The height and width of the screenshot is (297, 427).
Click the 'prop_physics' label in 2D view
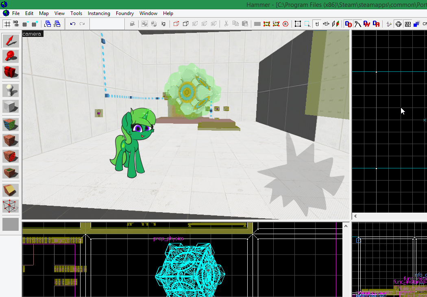pyautogui.click(x=168, y=239)
